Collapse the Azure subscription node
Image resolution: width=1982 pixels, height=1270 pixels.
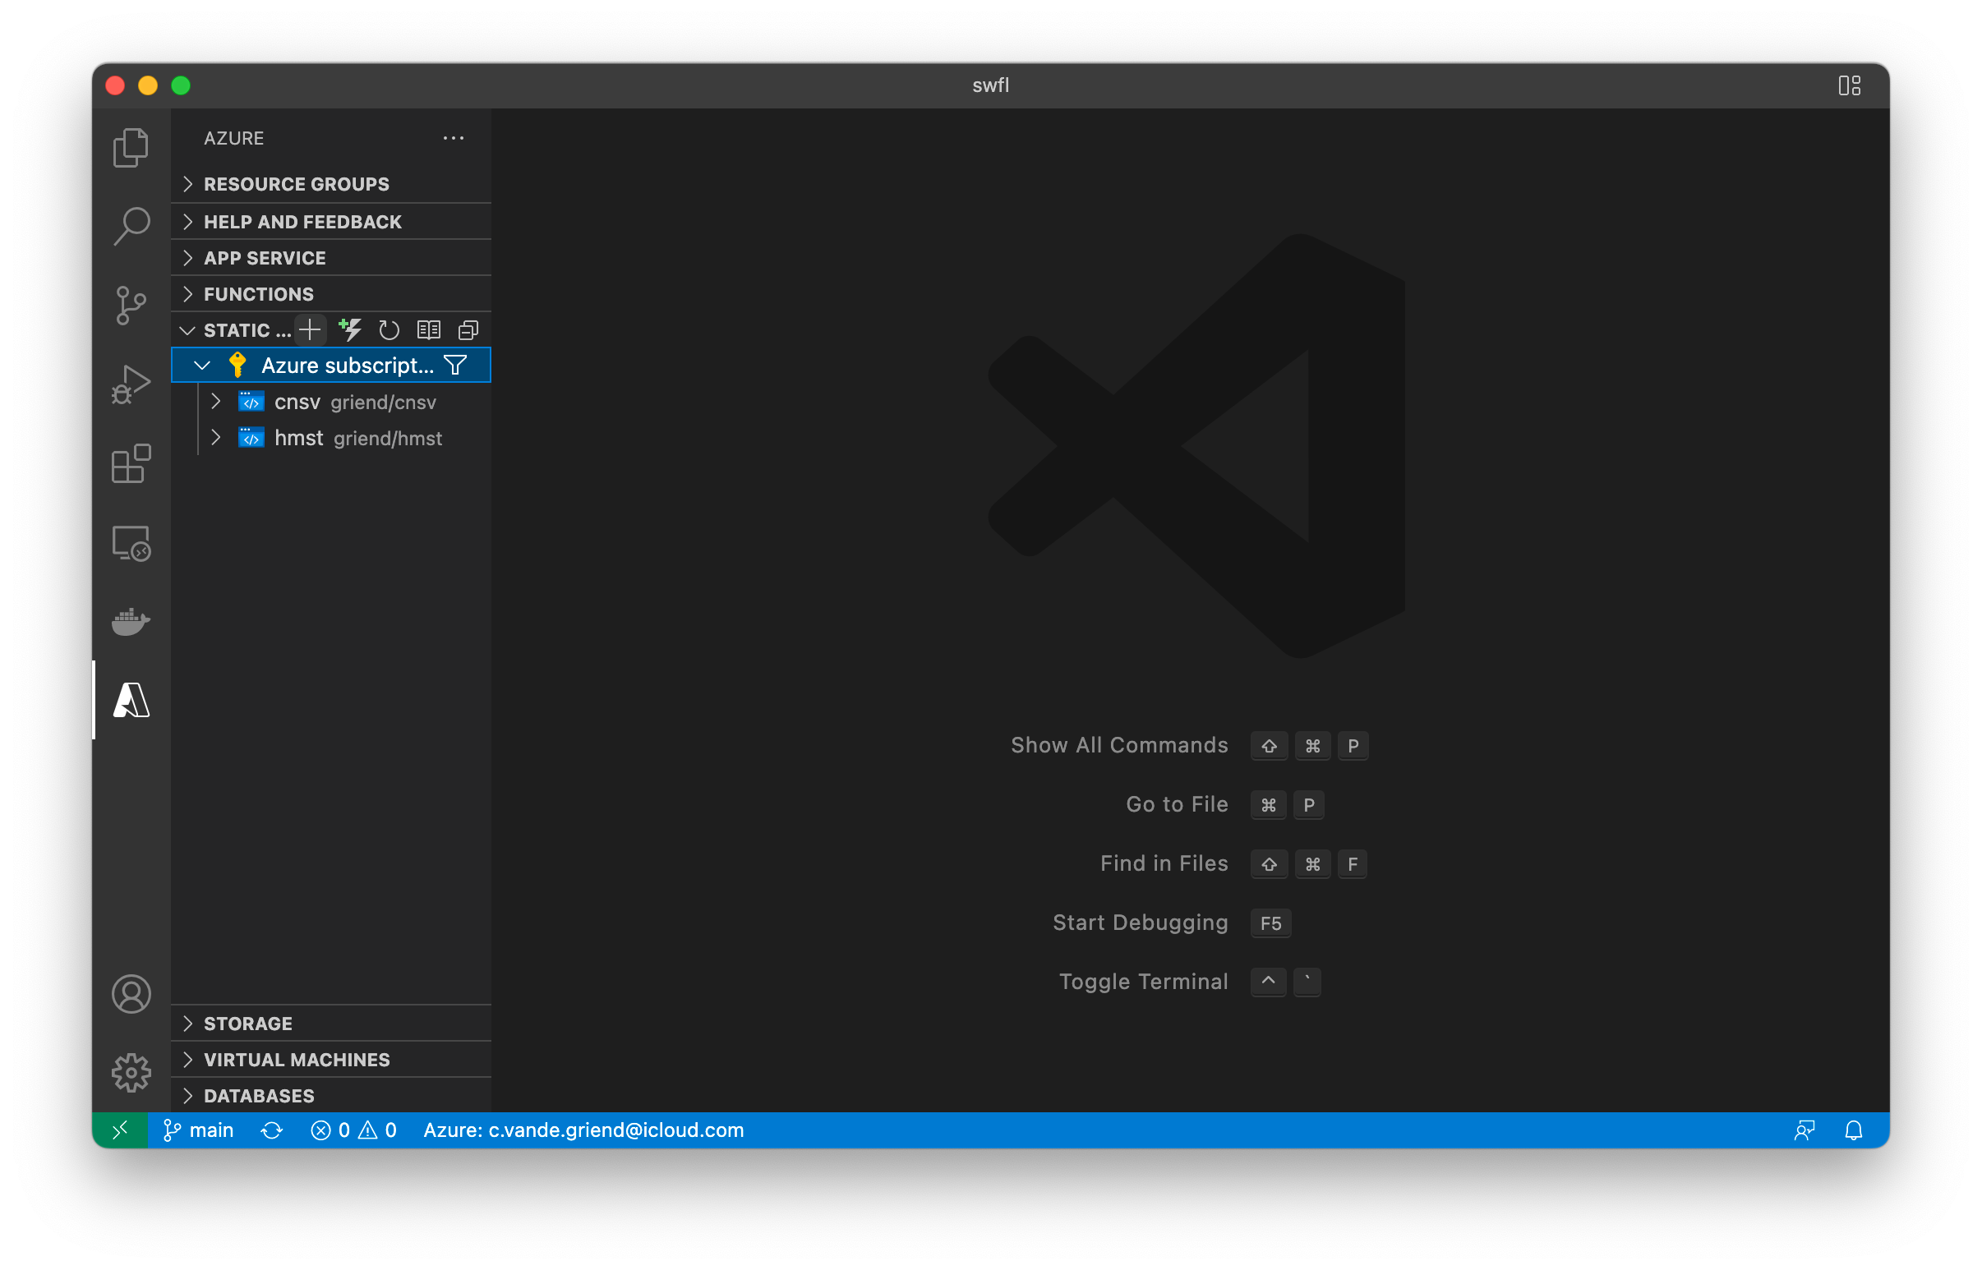(x=202, y=366)
